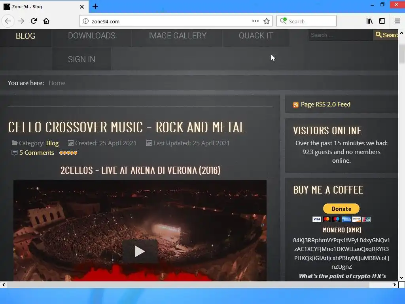Screen dimensions: 405x304
Task: Click the yellow Donate button
Action: pos(341,209)
